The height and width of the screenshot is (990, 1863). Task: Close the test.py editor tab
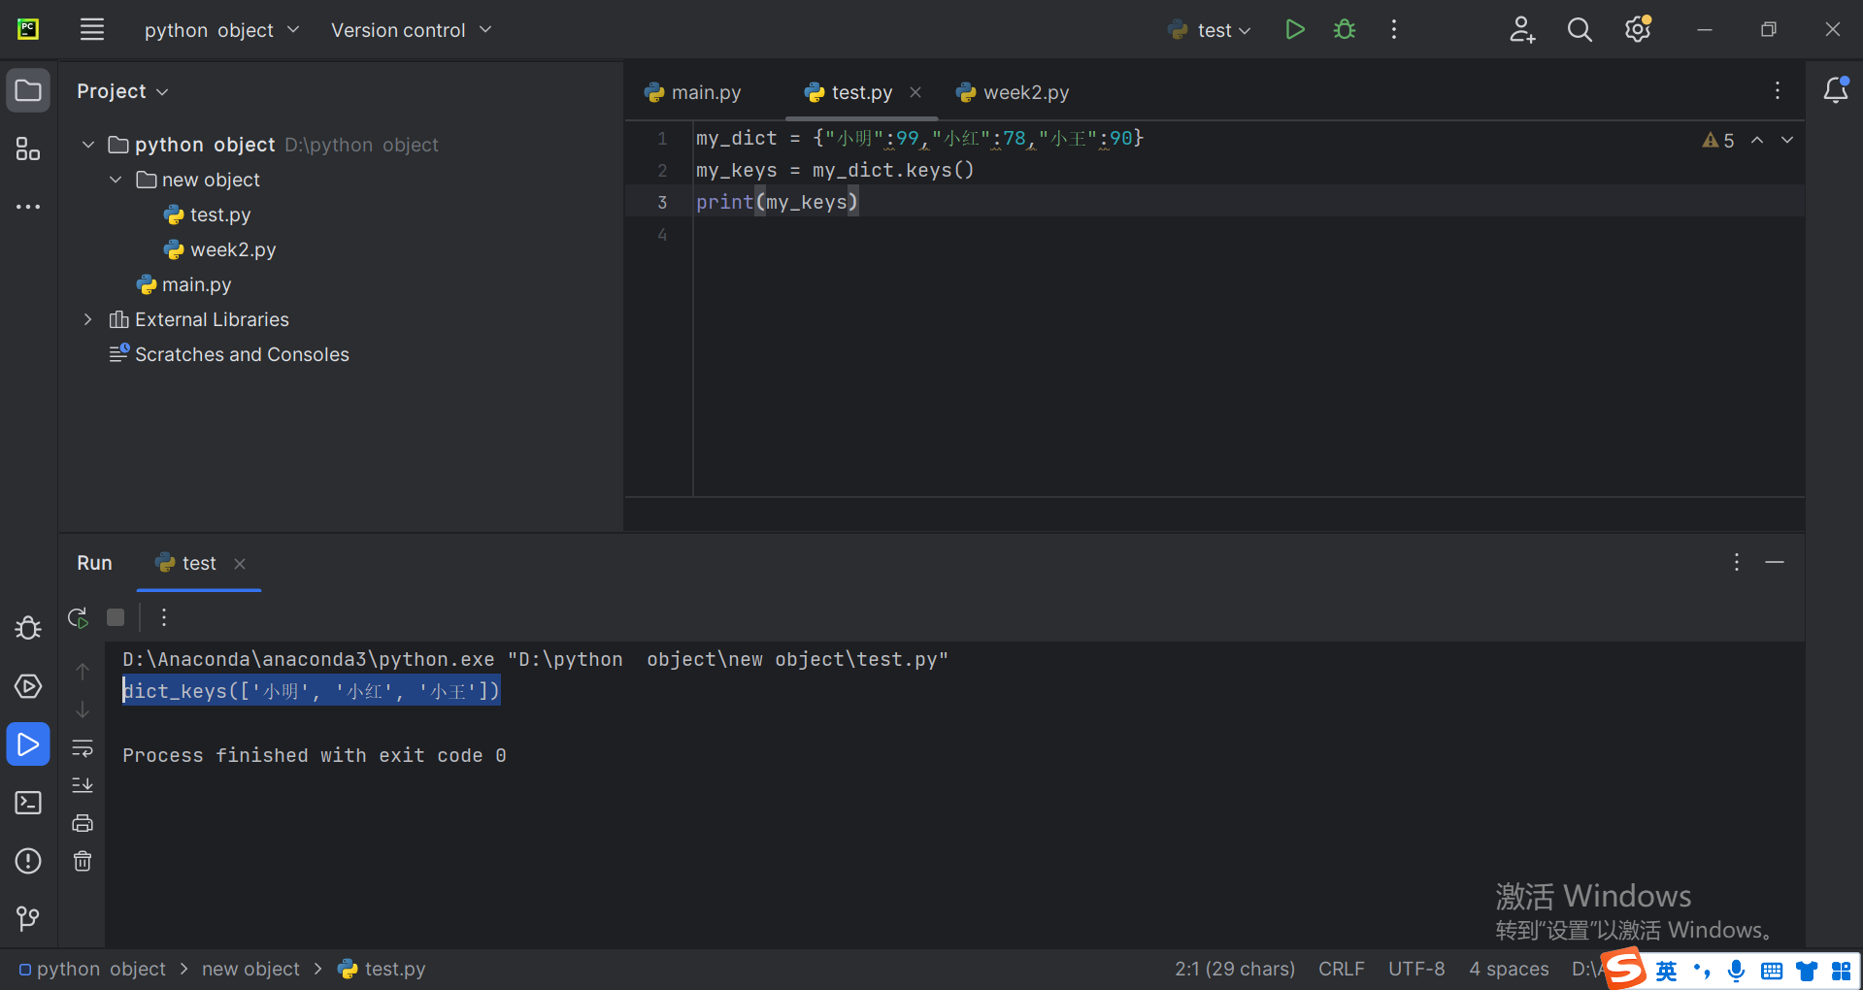[x=915, y=92]
